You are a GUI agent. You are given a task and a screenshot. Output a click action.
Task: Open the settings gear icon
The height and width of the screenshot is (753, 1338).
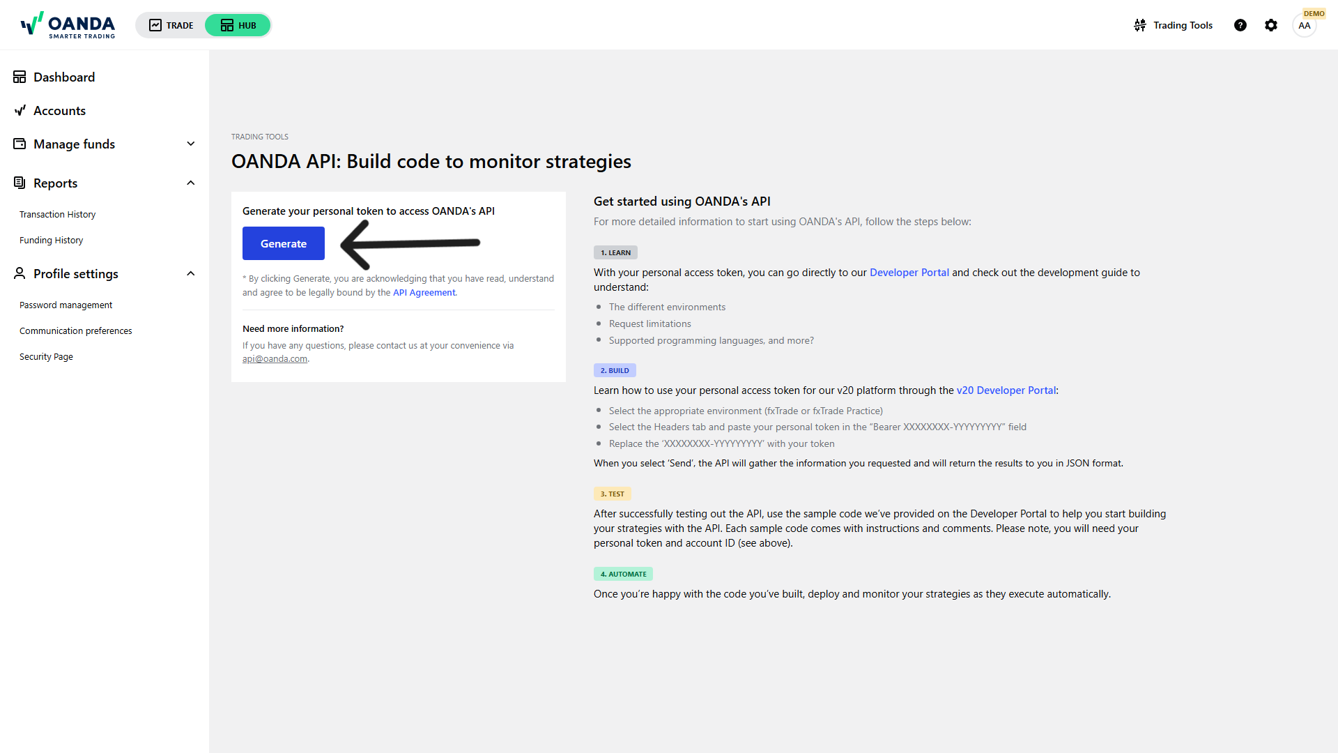(1271, 25)
